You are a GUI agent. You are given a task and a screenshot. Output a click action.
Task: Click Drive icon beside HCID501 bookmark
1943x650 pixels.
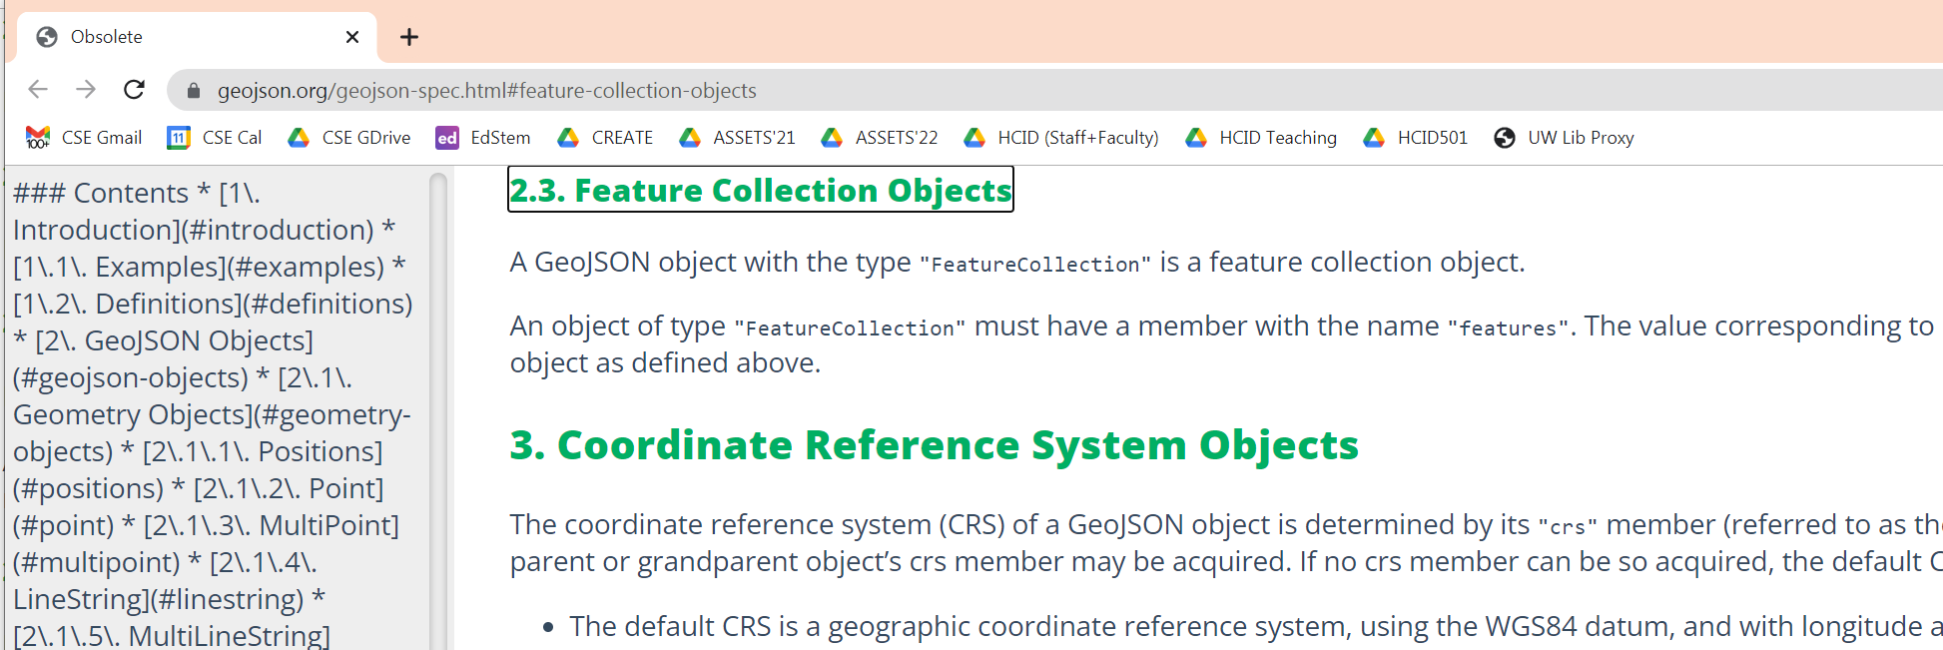1374,138
